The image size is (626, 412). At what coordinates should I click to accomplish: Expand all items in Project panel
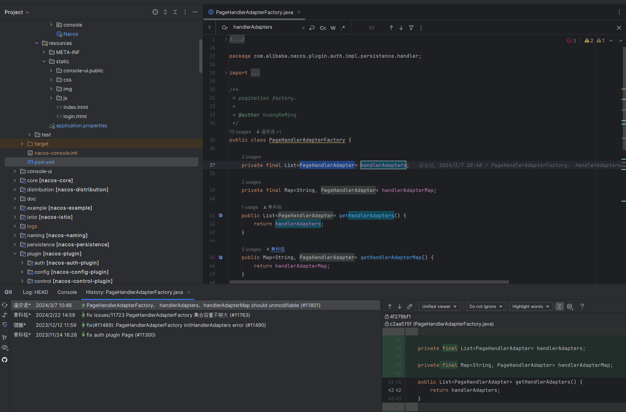pos(165,12)
